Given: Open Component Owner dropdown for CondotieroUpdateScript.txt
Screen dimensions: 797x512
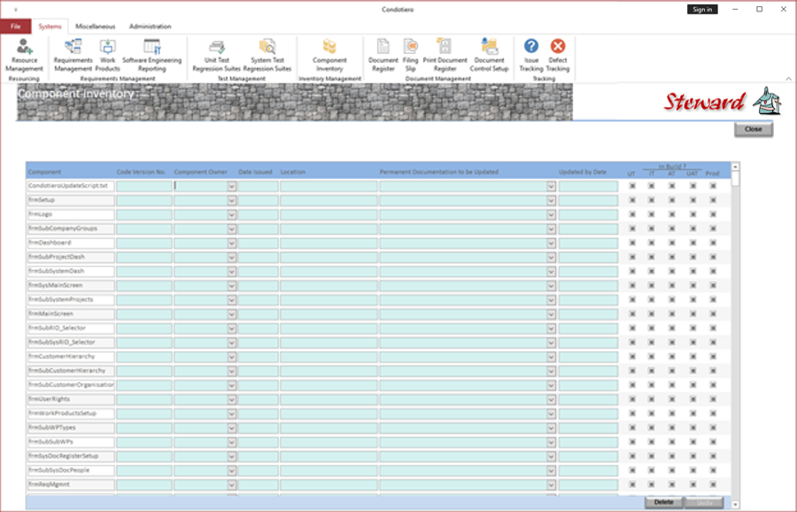Looking at the screenshot, I should click(232, 187).
